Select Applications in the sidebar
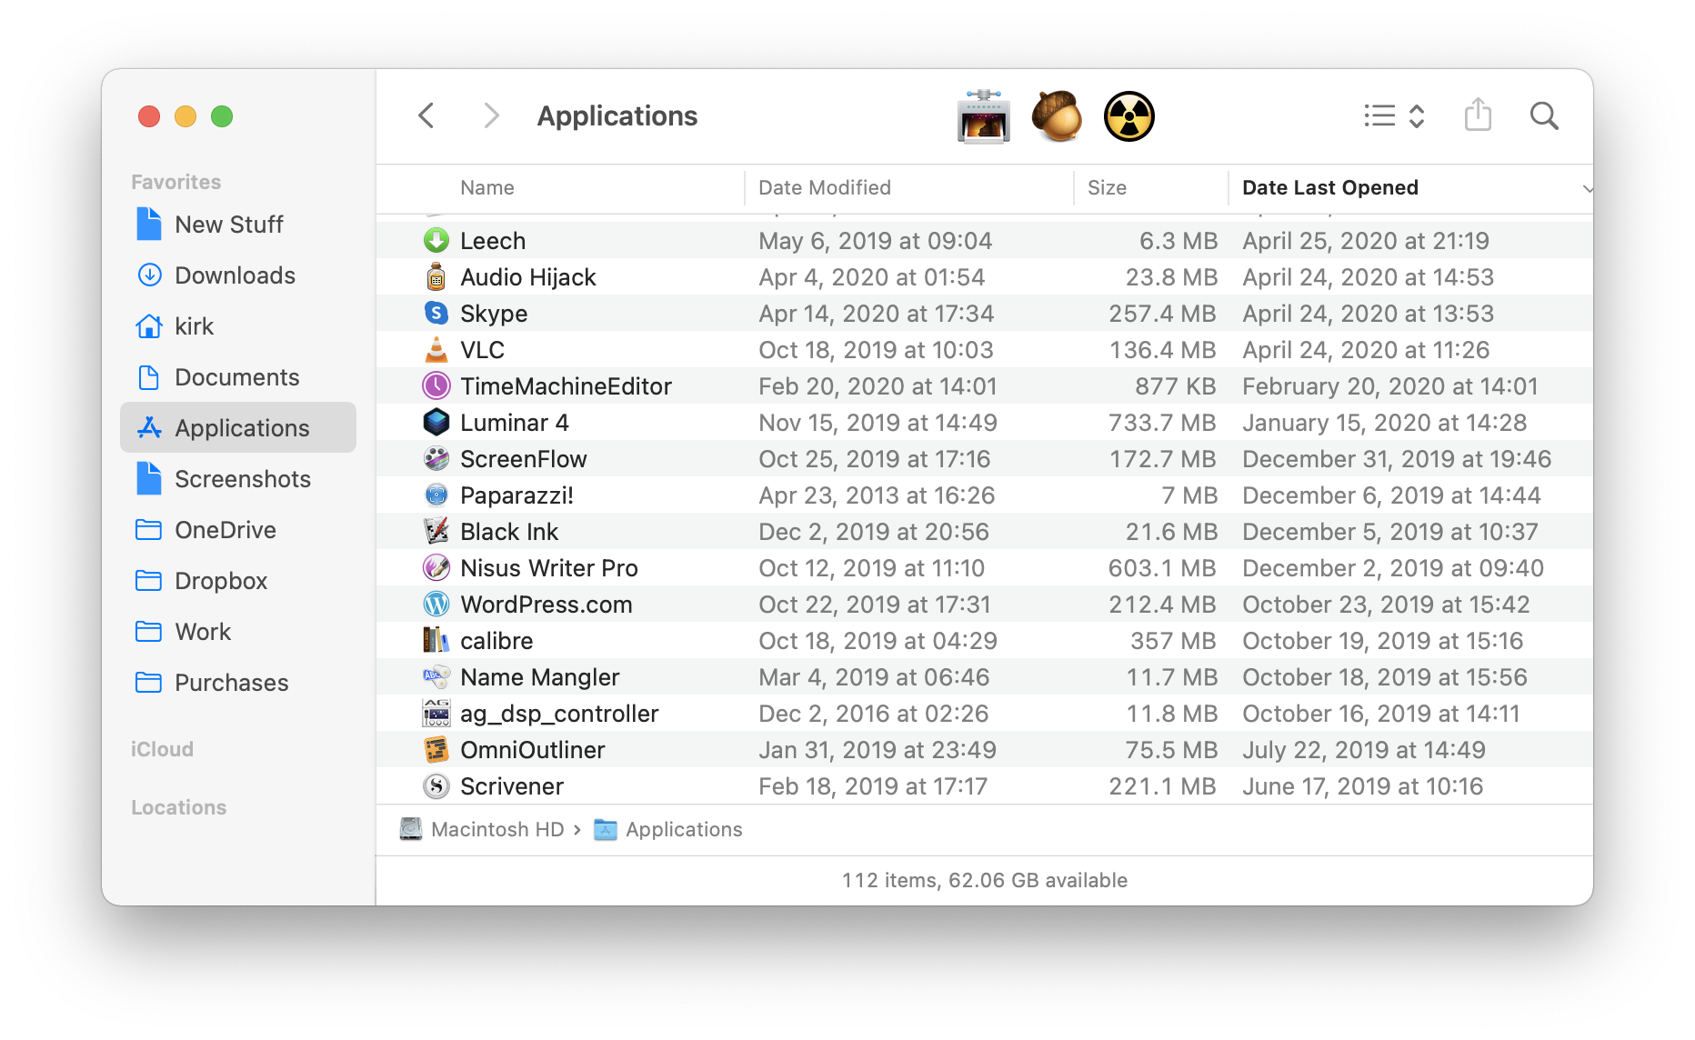This screenshot has height=1040, width=1695. click(240, 427)
